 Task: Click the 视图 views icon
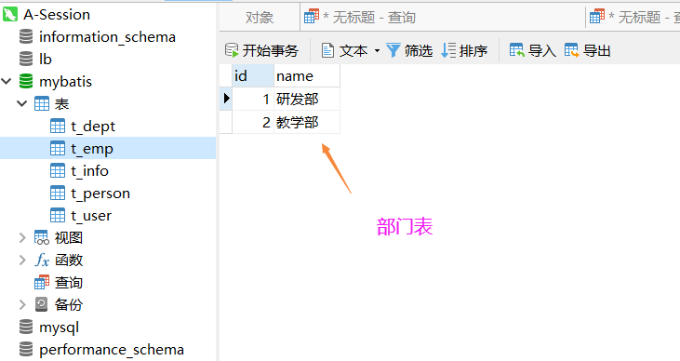click(42, 238)
